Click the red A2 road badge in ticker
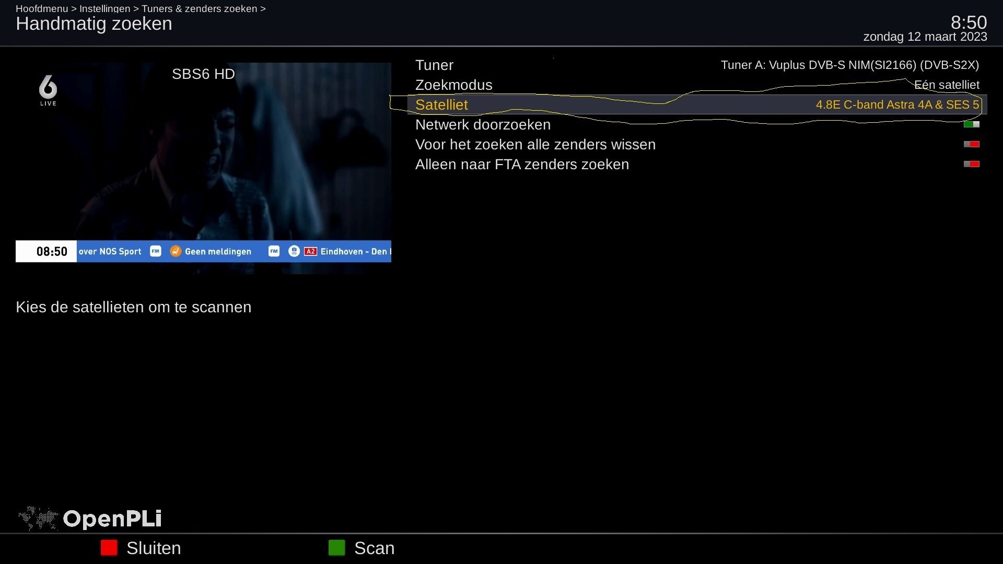Viewport: 1003px width, 564px height. pos(310,251)
